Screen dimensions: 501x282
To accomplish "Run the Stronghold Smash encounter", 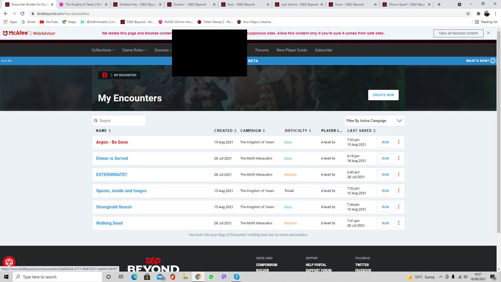I will click(x=385, y=207).
